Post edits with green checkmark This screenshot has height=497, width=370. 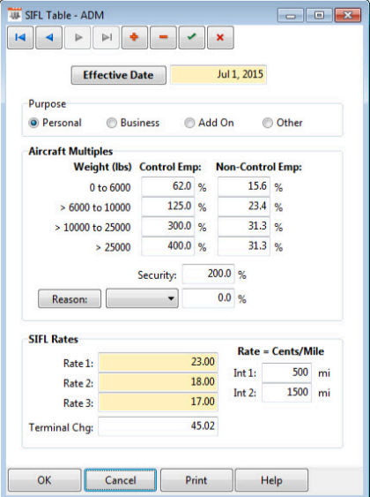point(192,38)
